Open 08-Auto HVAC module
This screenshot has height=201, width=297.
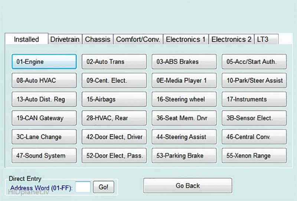click(44, 80)
